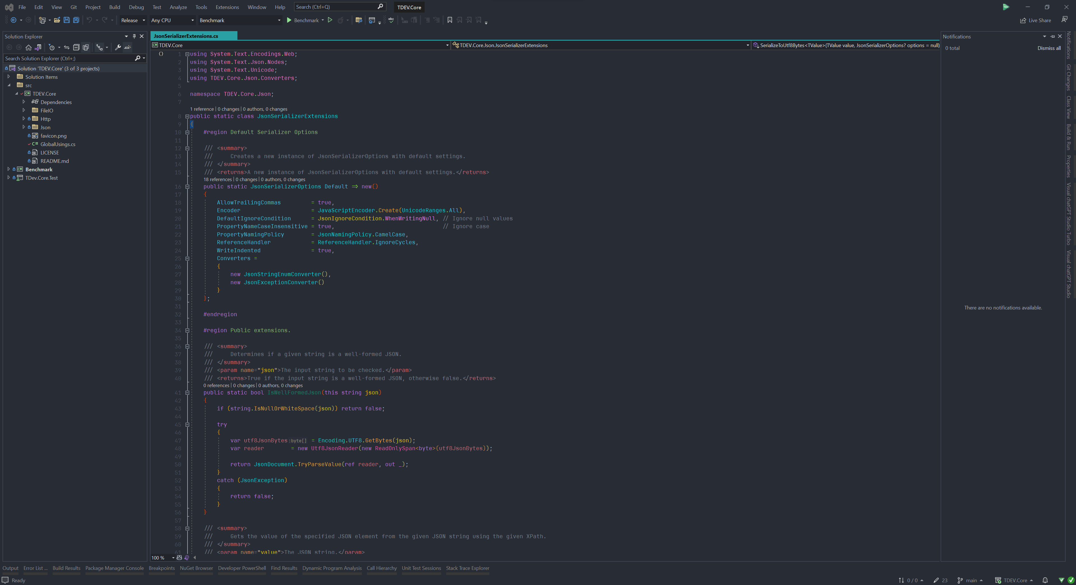Click the Send Feedback icon near Live Share
Viewport: 1076px width, 585px height.
click(x=1064, y=20)
